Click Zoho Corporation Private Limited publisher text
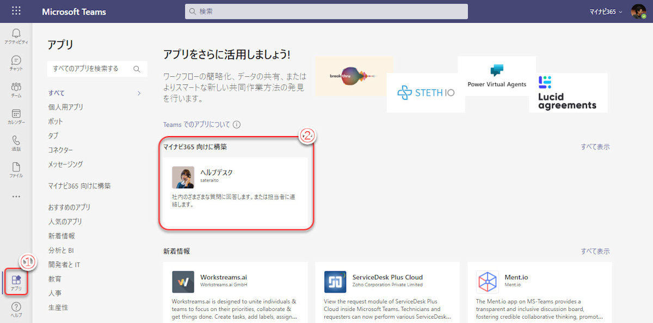The height and width of the screenshot is (323, 653). click(x=387, y=284)
